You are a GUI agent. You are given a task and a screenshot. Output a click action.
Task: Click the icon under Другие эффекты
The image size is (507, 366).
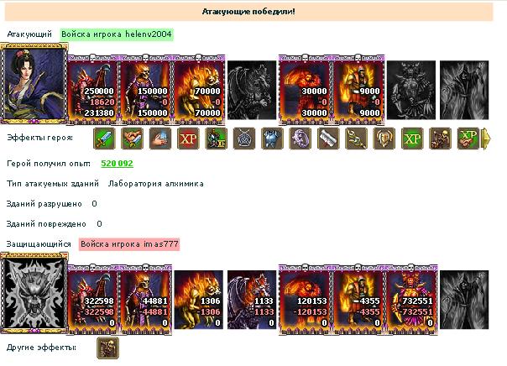(x=108, y=348)
